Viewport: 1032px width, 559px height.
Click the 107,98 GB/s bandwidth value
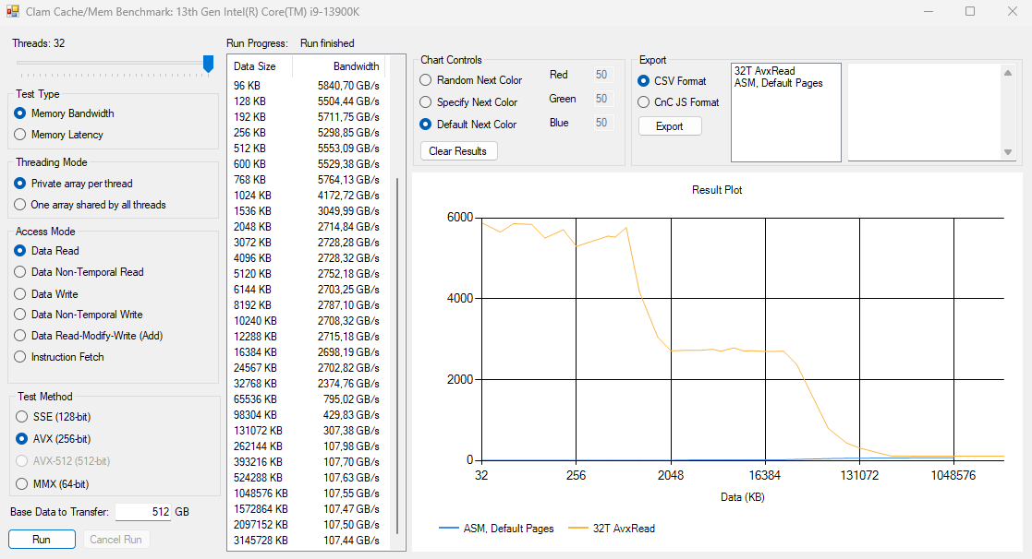pos(351,446)
